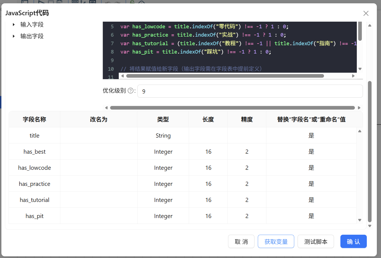Image resolution: width=381 pixels, height=258 pixels.
Task: Click the rename cell for has_lowcode
Action: point(99,168)
